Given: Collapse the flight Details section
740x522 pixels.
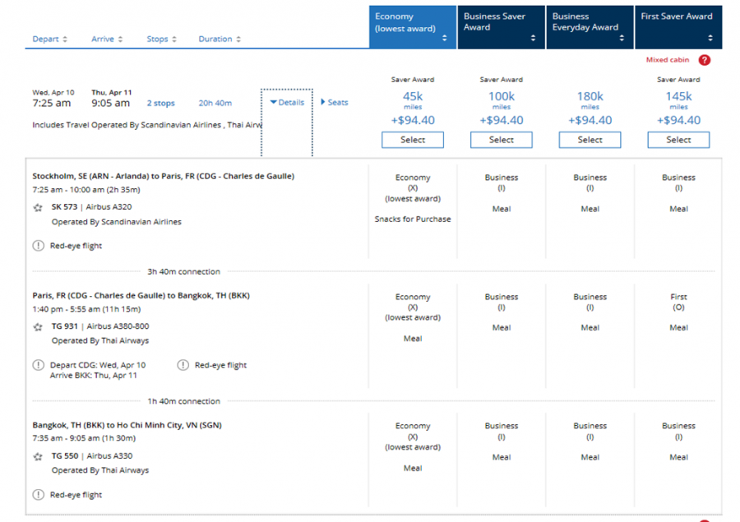Looking at the screenshot, I should click(x=287, y=103).
